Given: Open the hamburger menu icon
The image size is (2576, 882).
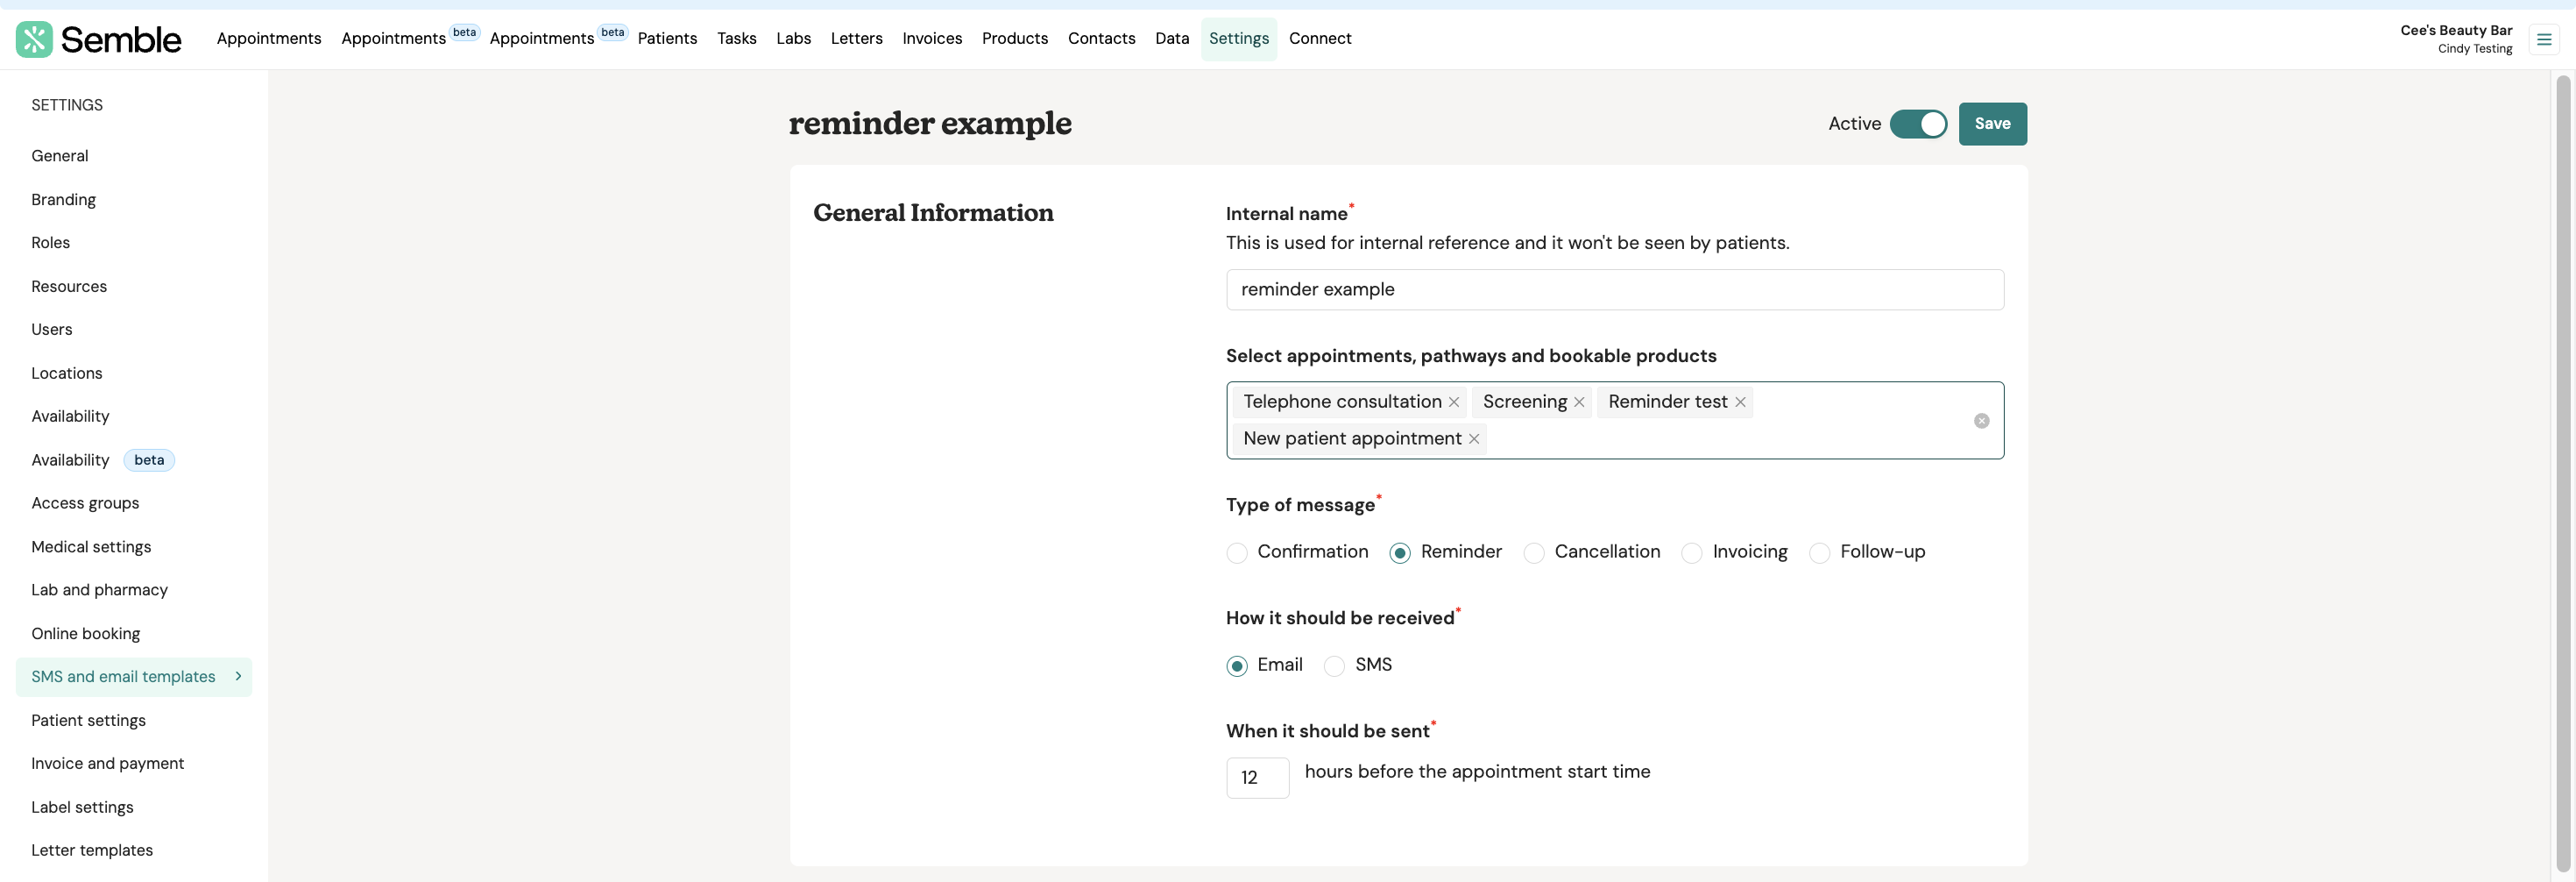Looking at the screenshot, I should click(2544, 40).
